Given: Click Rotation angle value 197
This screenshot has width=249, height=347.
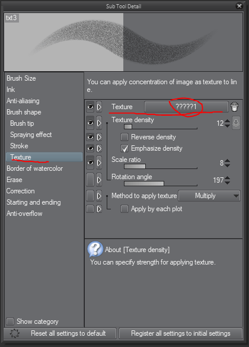Looking at the screenshot, I should coord(218,180).
